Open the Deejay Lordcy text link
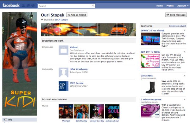 (97, 121)
